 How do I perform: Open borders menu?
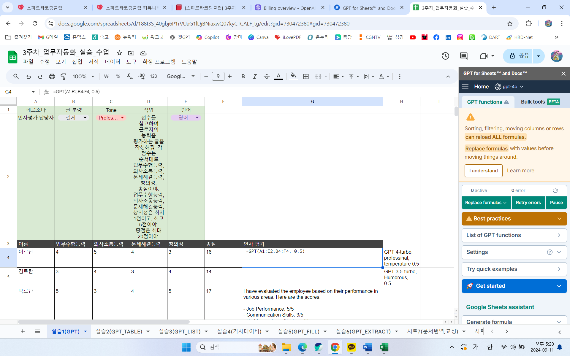pos(306,77)
